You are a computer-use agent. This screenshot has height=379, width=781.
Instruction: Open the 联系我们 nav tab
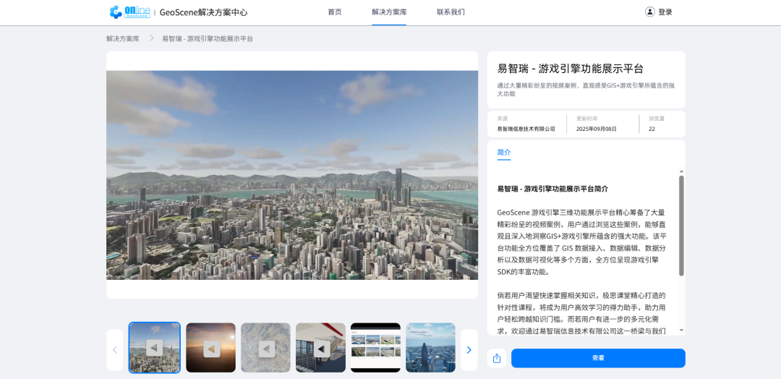click(x=451, y=12)
